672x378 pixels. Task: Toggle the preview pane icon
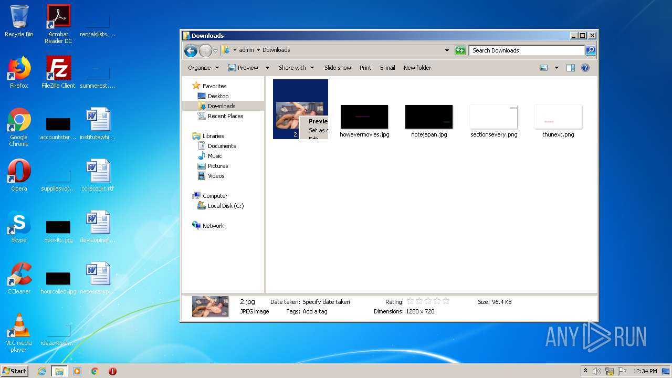571,68
